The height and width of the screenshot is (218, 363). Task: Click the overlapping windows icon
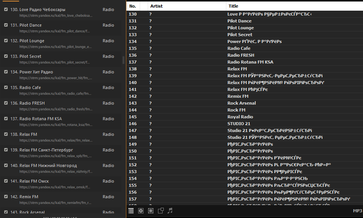pyautogui.click(x=161, y=211)
